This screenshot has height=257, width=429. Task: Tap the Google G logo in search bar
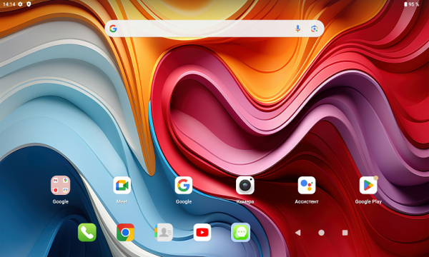click(113, 29)
